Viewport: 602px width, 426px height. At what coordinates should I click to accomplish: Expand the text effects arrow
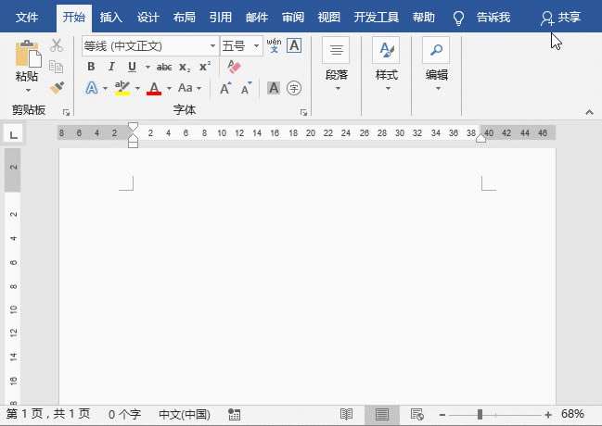coord(105,89)
